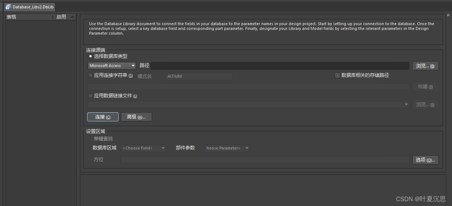This screenshot has height=206, width=452.
Task: Expand the data link file dropdown arrow
Action: coord(406,105)
